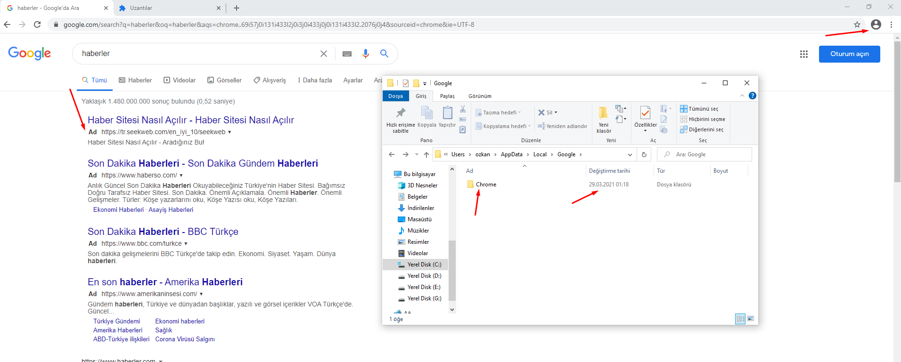Click Explorer up-directory arrow
901x362 pixels.
tap(426, 154)
